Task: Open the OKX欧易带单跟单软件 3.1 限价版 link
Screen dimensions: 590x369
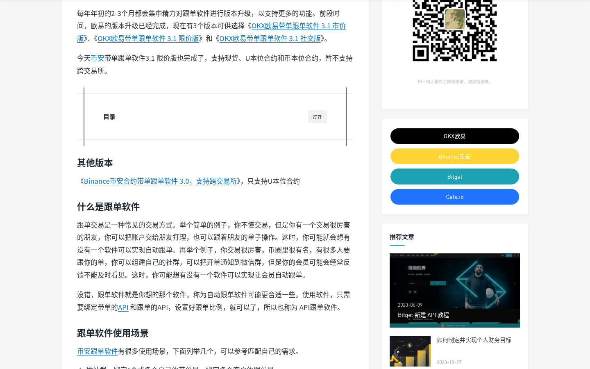Action: point(148,39)
